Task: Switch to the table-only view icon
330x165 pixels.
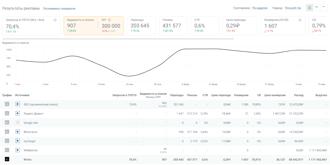Action: (324, 8)
